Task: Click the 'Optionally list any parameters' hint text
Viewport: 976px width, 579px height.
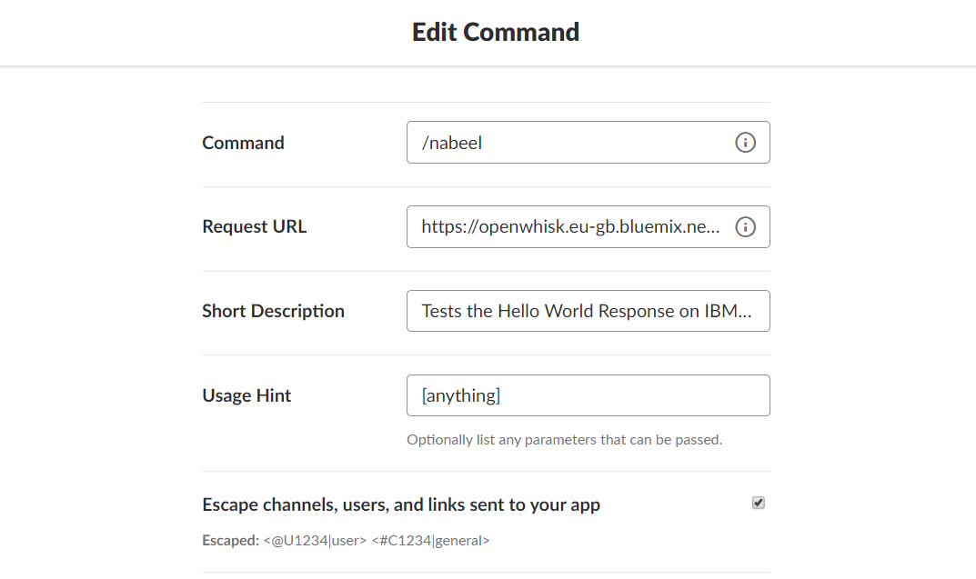Action: 565,440
